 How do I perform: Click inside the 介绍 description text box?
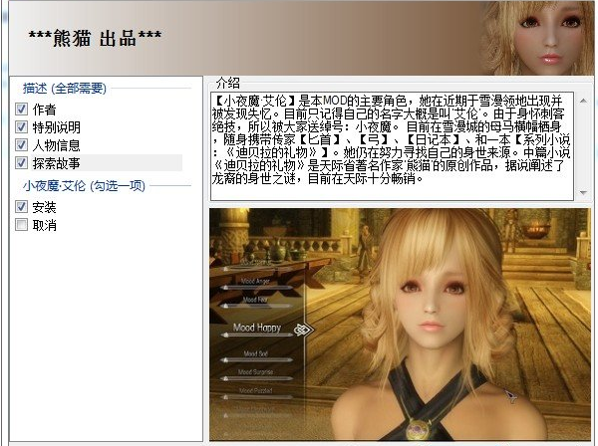click(x=392, y=146)
